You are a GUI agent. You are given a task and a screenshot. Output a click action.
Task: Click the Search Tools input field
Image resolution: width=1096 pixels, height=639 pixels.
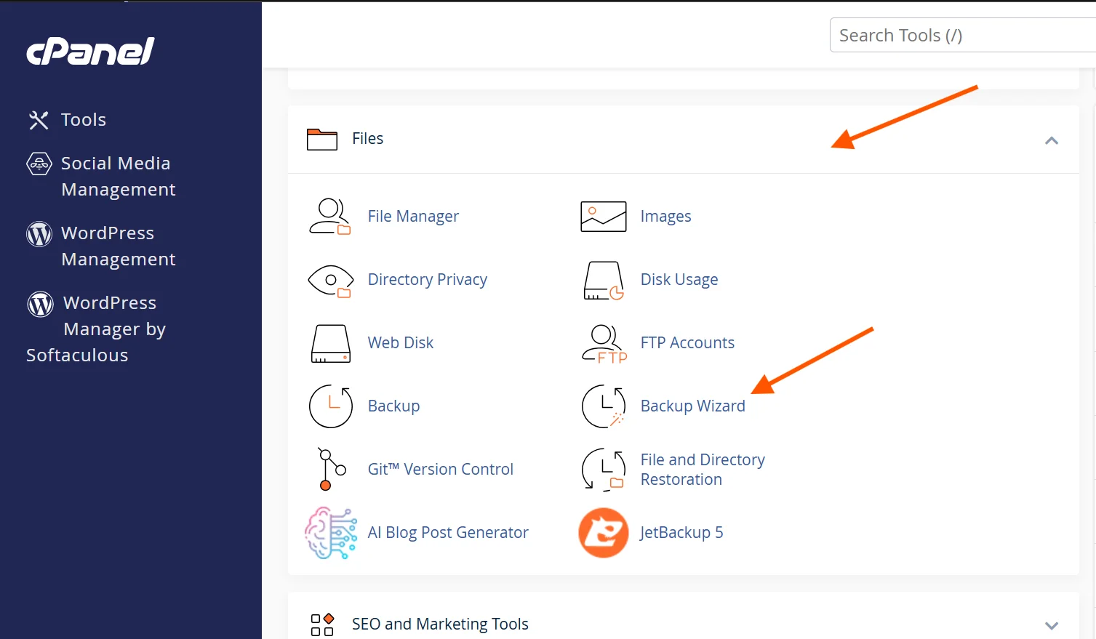pos(960,34)
